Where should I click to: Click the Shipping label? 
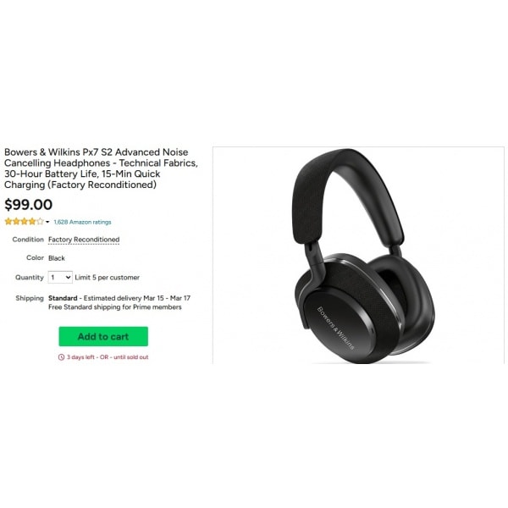(x=30, y=298)
